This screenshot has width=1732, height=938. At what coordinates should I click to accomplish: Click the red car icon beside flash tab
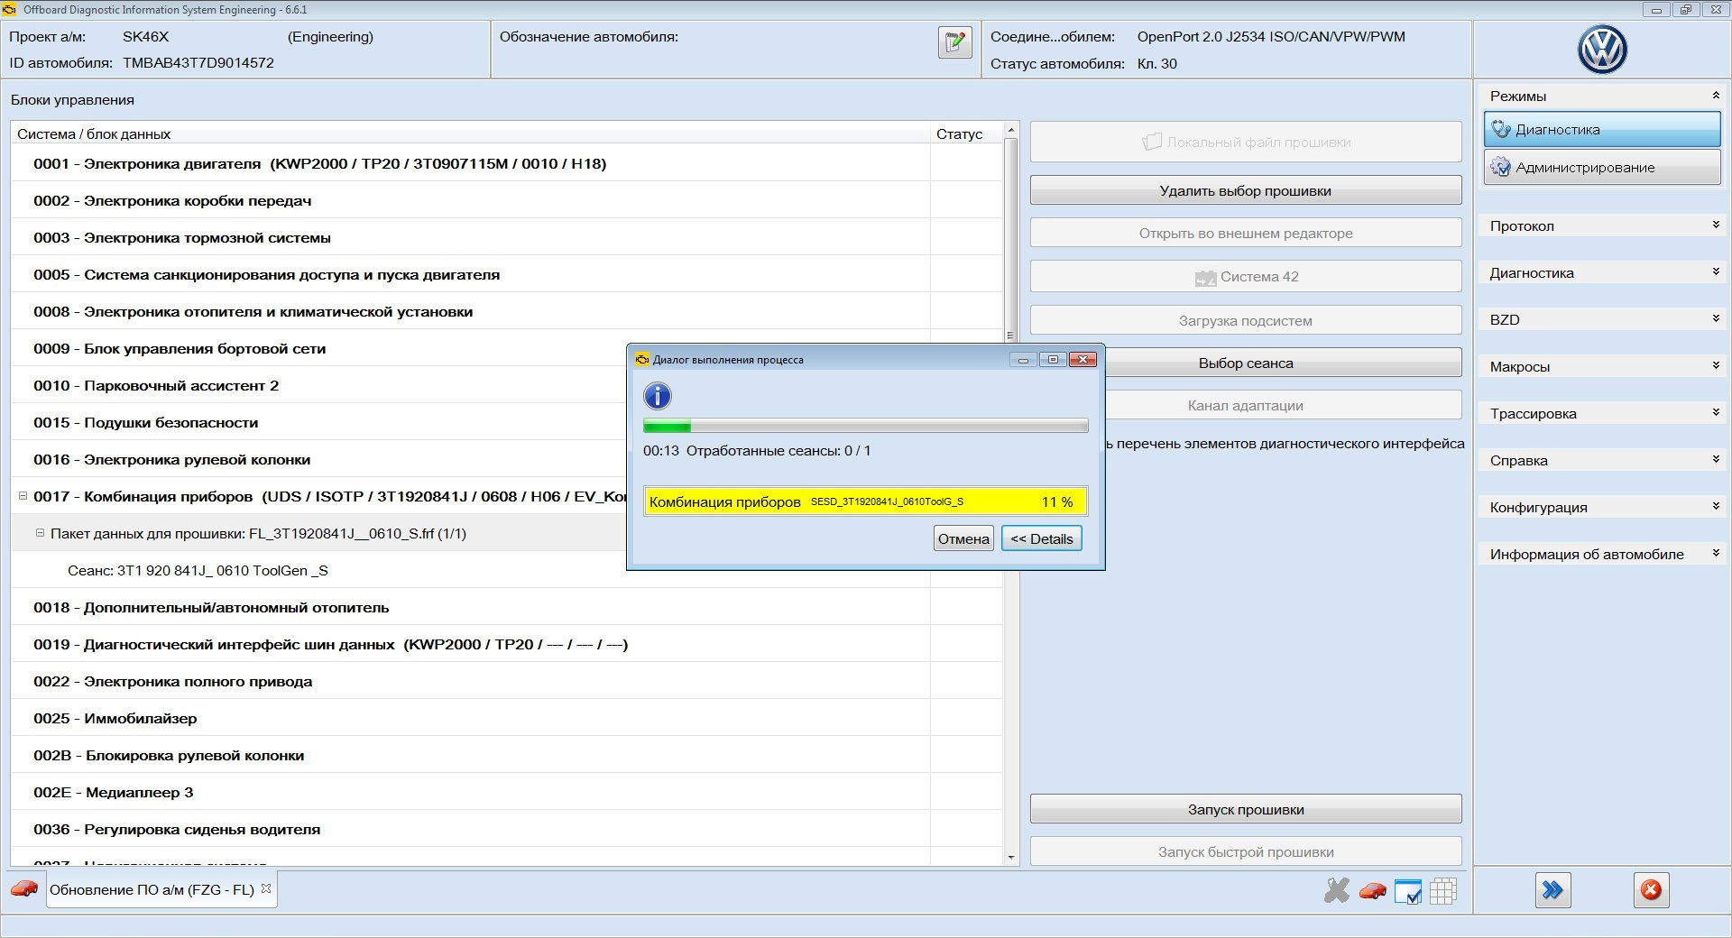[24, 888]
